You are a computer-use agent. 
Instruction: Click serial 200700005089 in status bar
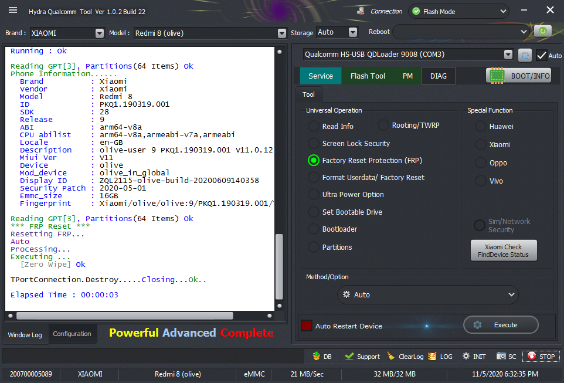pyautogui.click(x=31, y=374)
